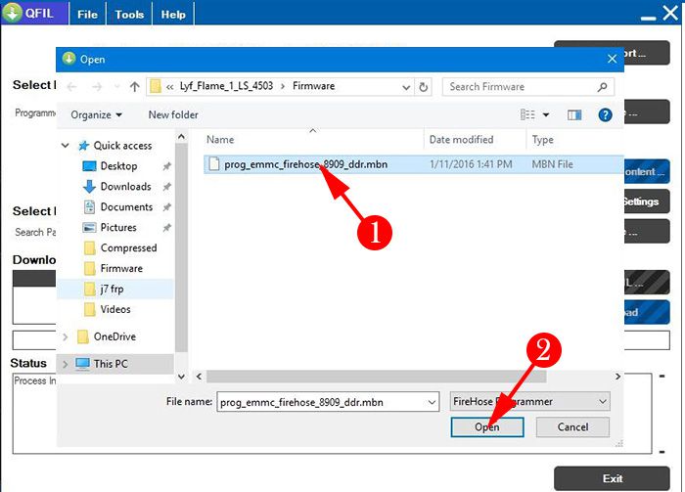The image size is (685, 492).
Task: Expand the This PC node
Action: pyautogui.click(x=66, y=364)
